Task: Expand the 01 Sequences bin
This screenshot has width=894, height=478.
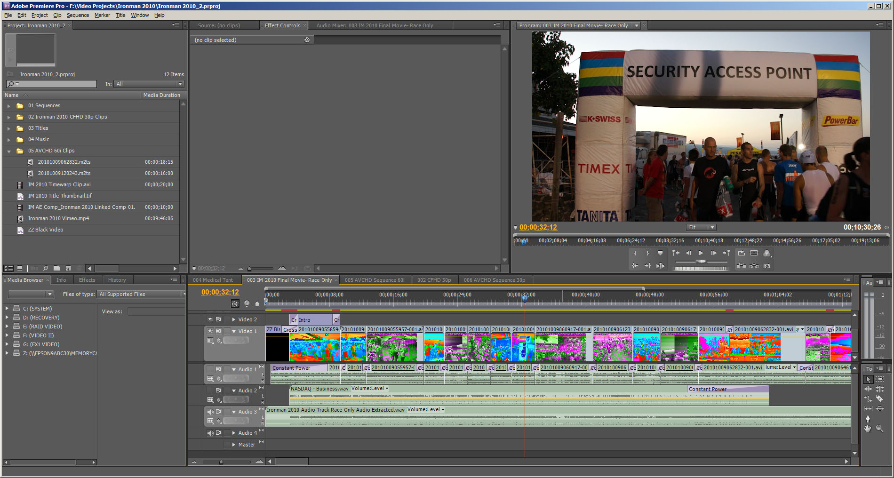Action: click(8, 106)
